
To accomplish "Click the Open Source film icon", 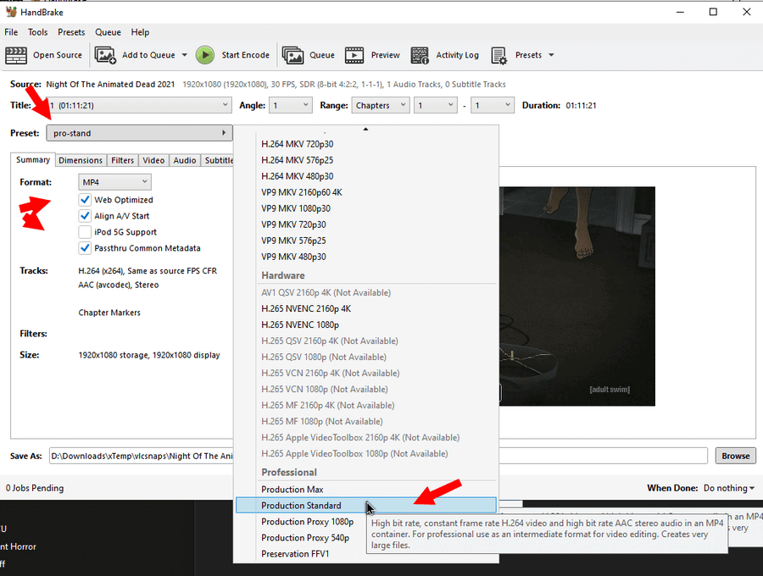I will tap(16, 55).
